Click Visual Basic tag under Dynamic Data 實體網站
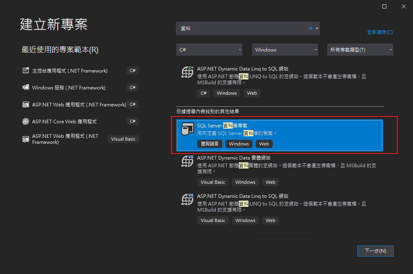Viewport: 413px width, 274px height. click(x=213, y=182)
